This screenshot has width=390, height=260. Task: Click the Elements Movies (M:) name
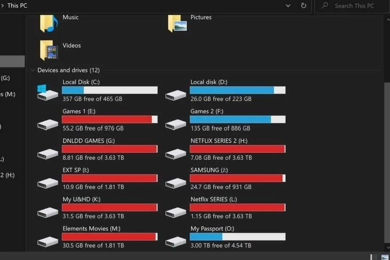(x=91, y=228)
